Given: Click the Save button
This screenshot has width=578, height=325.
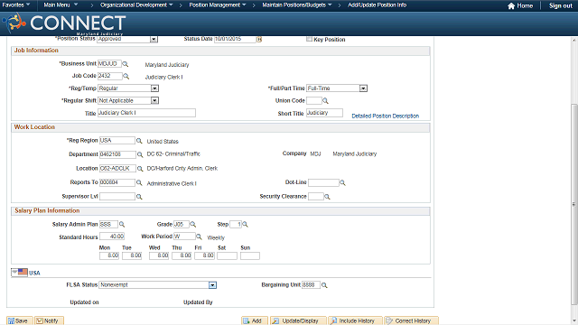Looking at the screenshot, I should pos(20,321).
